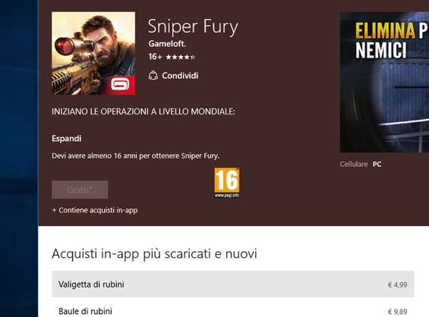Click the € 4,99 price
Image resolution: width=429 pixels, height=317 pixels.
pyautogui.click(x=398, y=284)
